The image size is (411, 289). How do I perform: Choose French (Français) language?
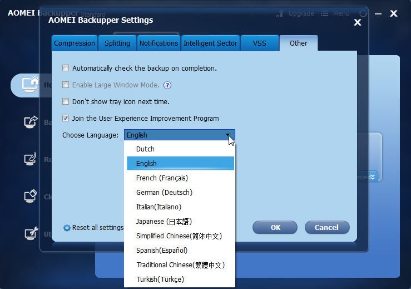pyautogui.click(x=180, y=178)
